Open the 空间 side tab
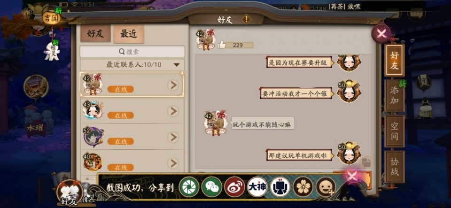This screenshot has height=208, width=451. (x=394, y=131)
